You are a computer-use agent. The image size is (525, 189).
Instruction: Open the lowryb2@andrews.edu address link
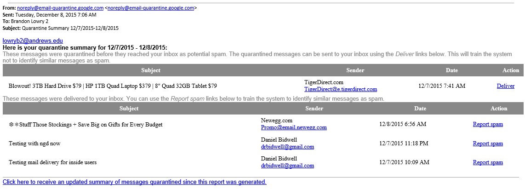pyautogui.click(x=33, y=40)
